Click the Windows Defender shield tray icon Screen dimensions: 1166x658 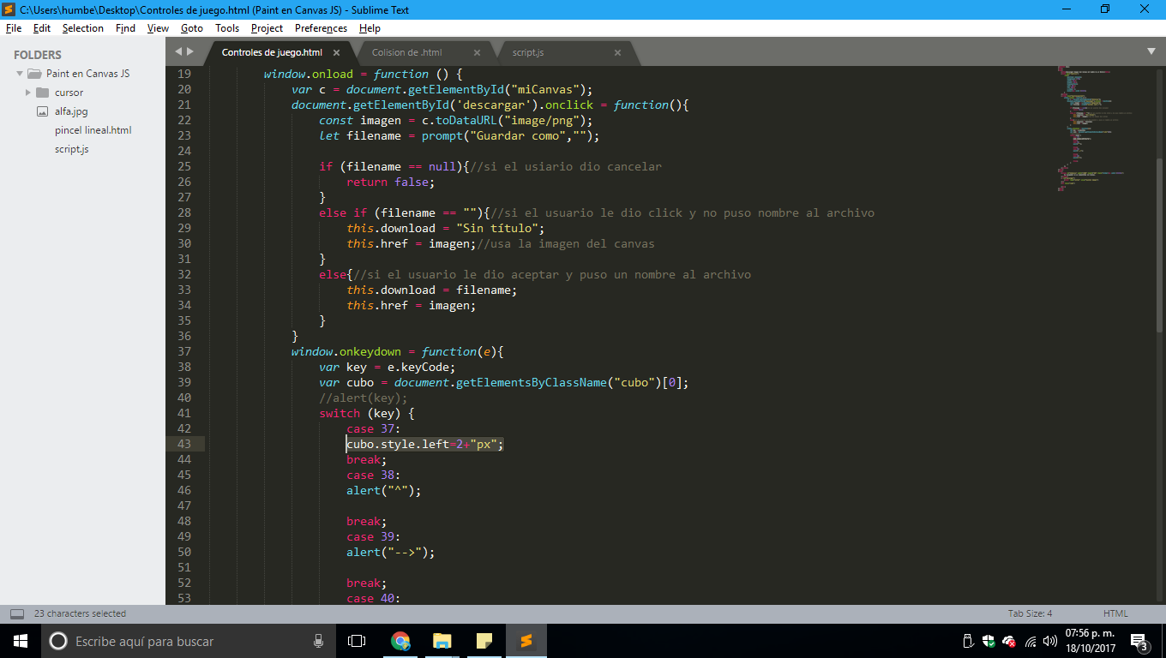989,641
